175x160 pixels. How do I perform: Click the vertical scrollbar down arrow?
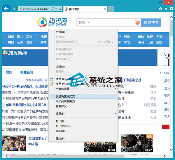171,150
